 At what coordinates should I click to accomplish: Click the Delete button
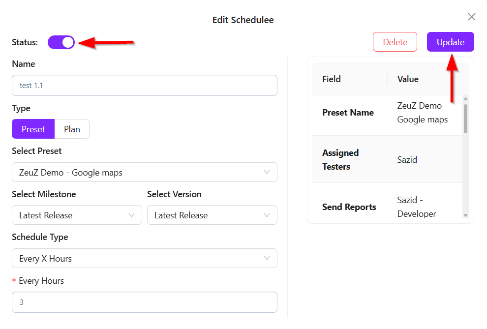395,42
